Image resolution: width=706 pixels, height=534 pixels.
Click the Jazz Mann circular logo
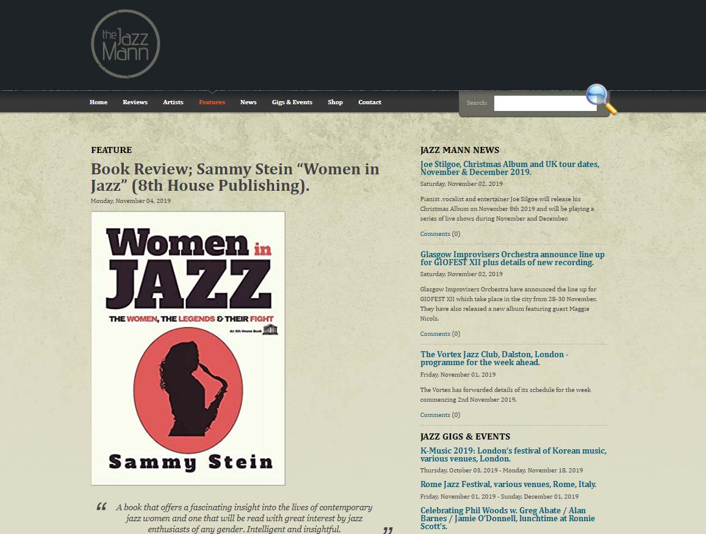coord(126,44)
